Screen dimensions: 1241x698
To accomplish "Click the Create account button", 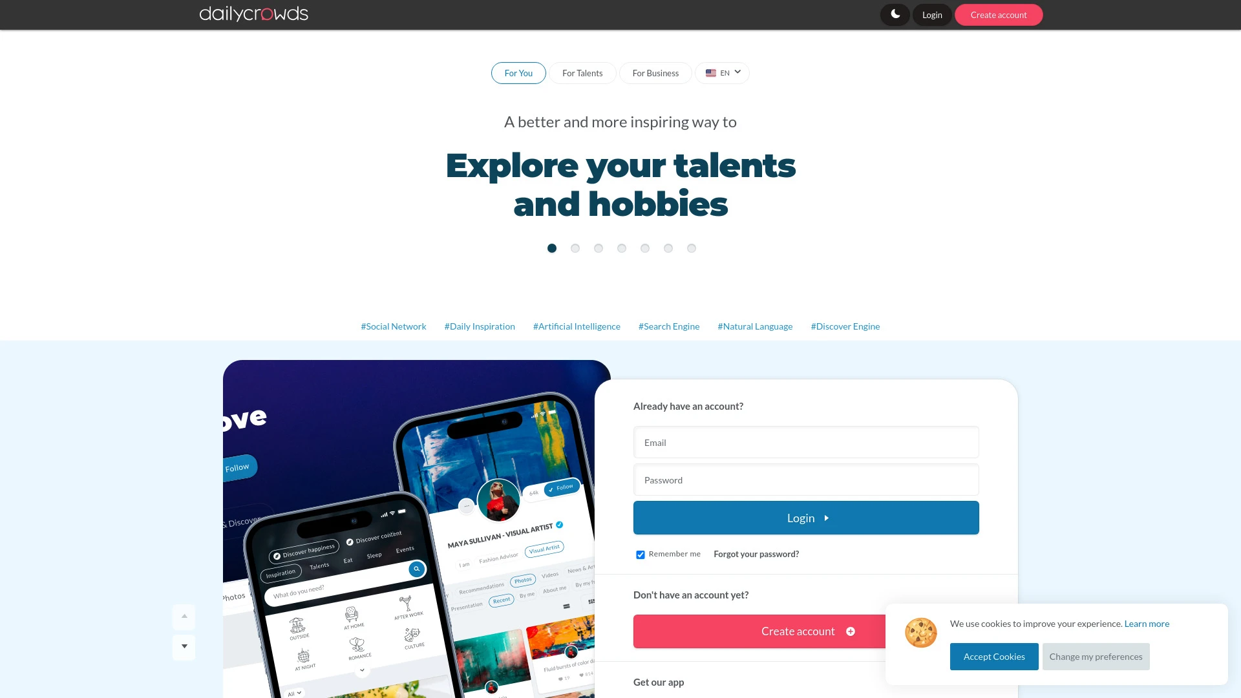I will [998, 14].
